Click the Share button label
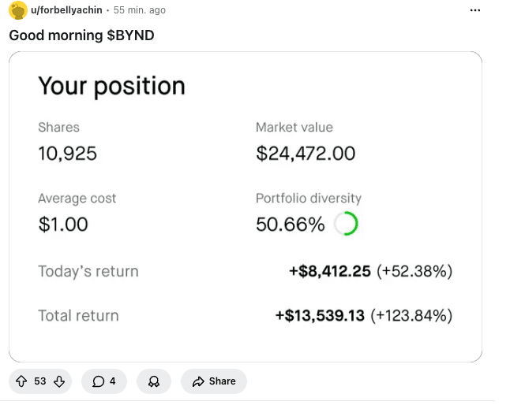 [x=222, y=381]
